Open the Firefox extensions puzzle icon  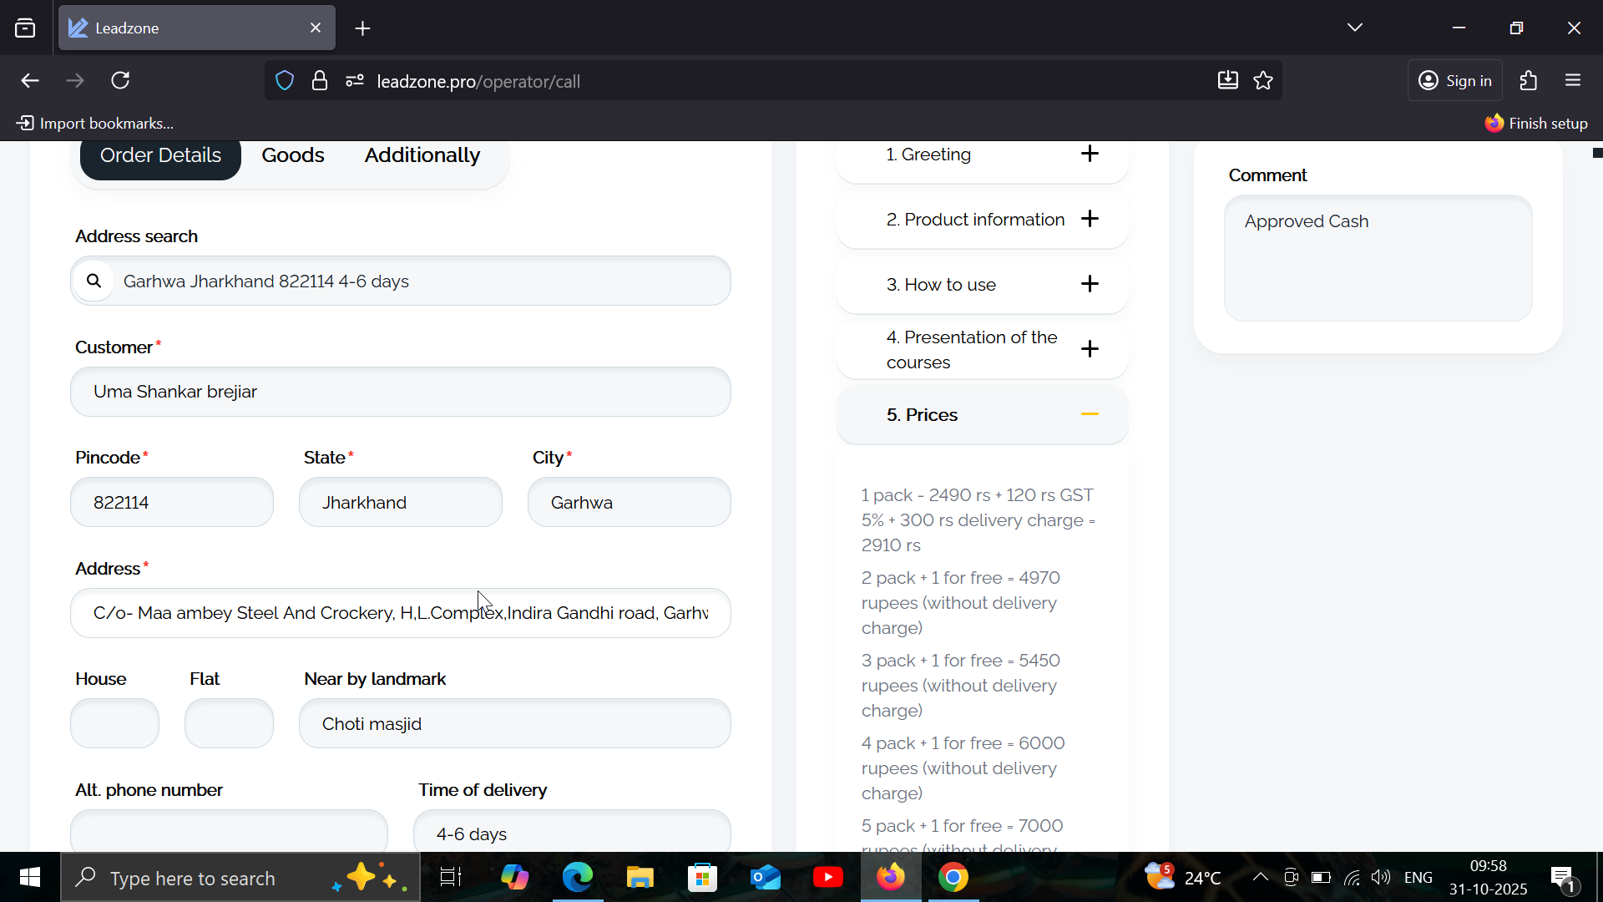pyautogui.click(x=1529, y=81)
